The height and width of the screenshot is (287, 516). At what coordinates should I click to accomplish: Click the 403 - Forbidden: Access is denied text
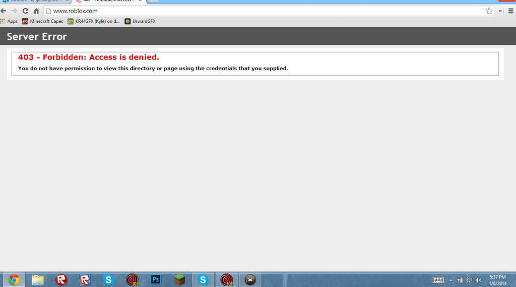(89, 57)
